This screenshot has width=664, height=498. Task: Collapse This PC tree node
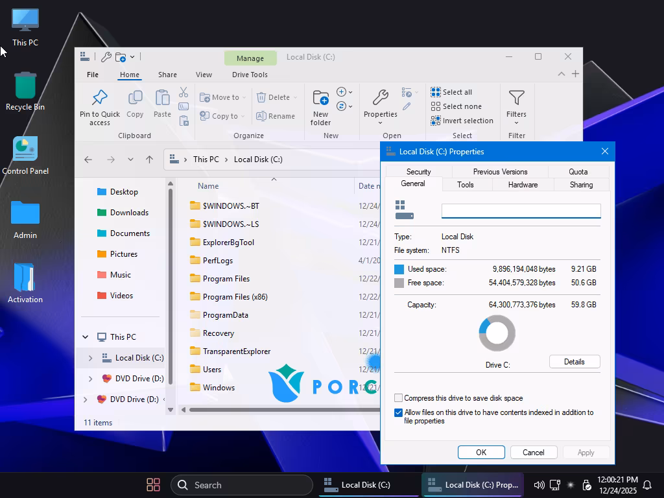pyautogui.click(x=85, y=337)
